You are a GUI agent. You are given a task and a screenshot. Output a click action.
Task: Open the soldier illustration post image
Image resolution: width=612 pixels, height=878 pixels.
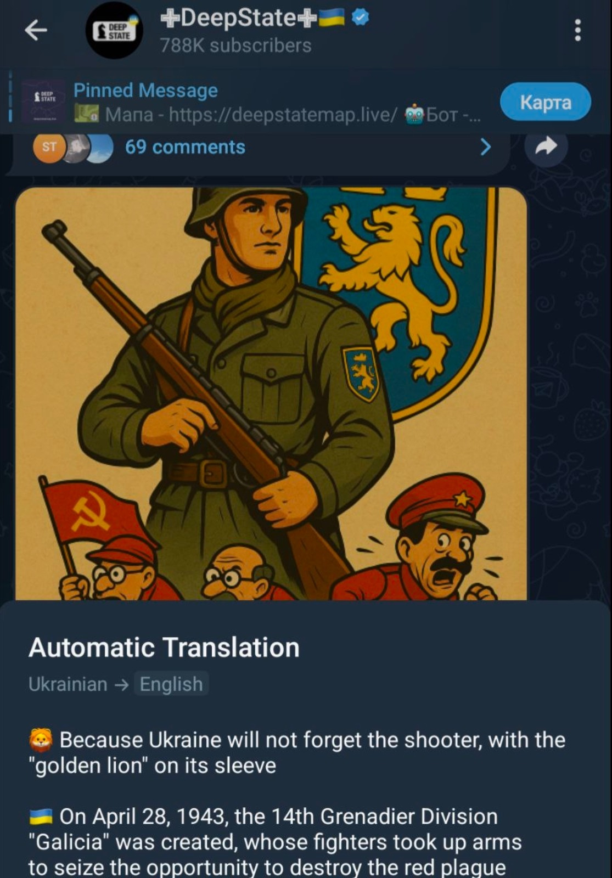[x=271, y=393]
